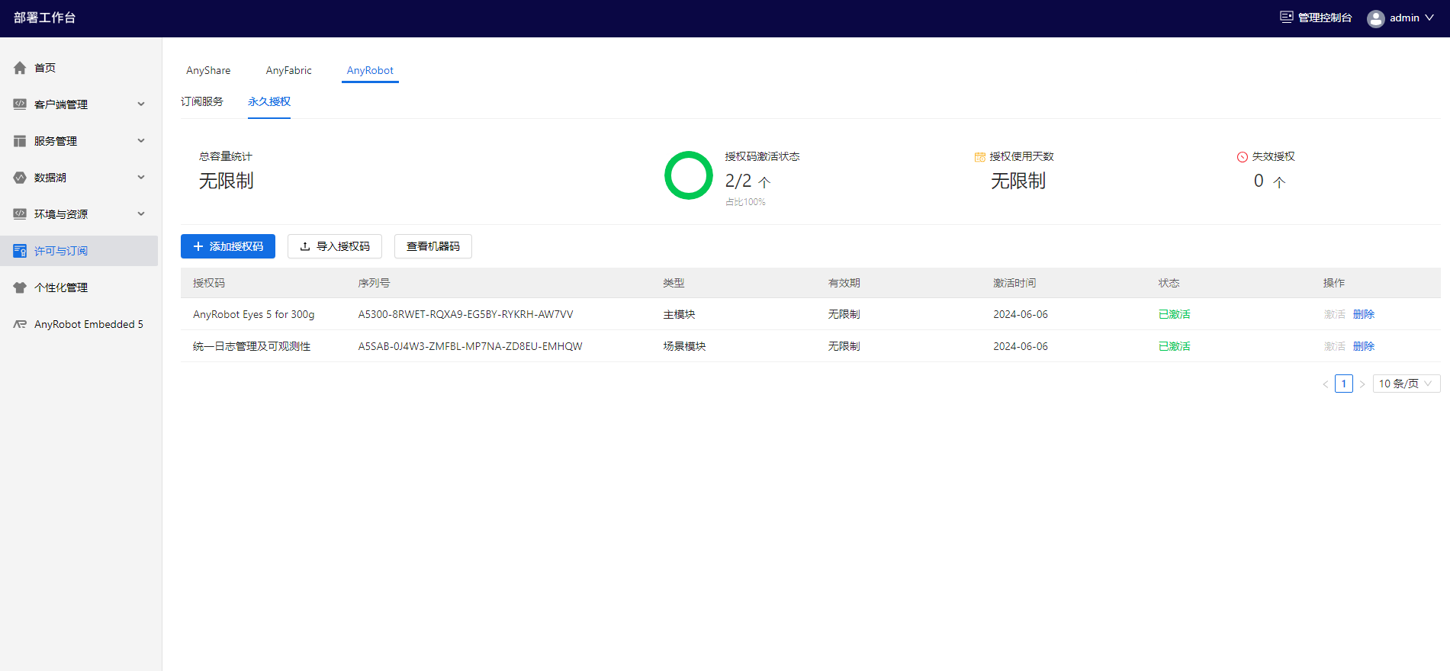Click the 有效期 column header
This screenshot has height=671, width=1450.
pos(844,283)
